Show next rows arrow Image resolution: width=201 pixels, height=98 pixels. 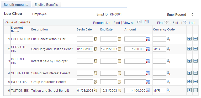point(185,22)
